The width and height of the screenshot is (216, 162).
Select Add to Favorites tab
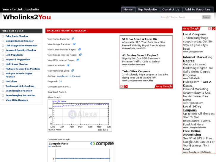[198, 10]
